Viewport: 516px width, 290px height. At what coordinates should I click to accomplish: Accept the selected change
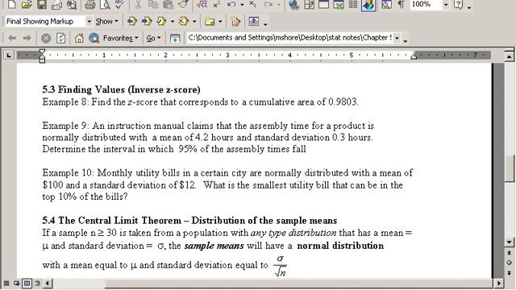coord(161,22)
